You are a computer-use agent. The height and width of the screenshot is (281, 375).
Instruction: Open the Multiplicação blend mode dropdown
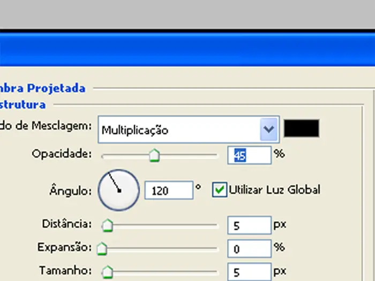179,130
